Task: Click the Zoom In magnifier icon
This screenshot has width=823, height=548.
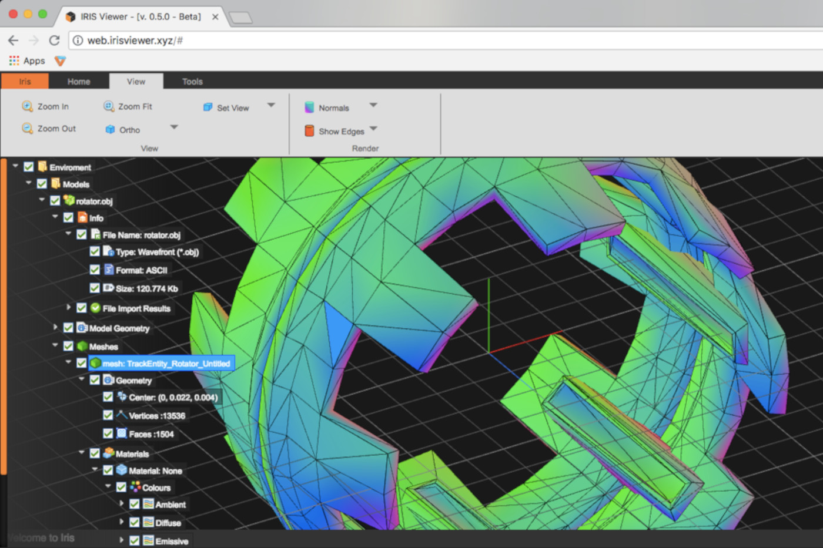Action: (x=27, y=106)
